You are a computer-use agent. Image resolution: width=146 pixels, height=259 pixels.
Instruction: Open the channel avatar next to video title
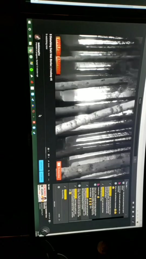[38, 37]
